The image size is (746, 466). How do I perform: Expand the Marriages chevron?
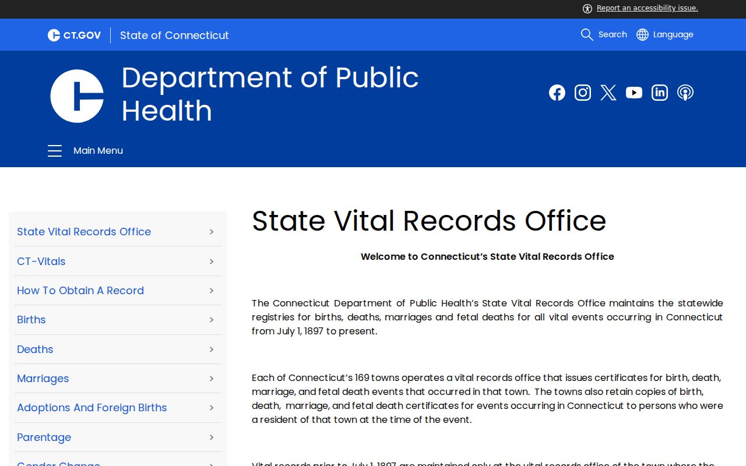click(x=212, y=379)
